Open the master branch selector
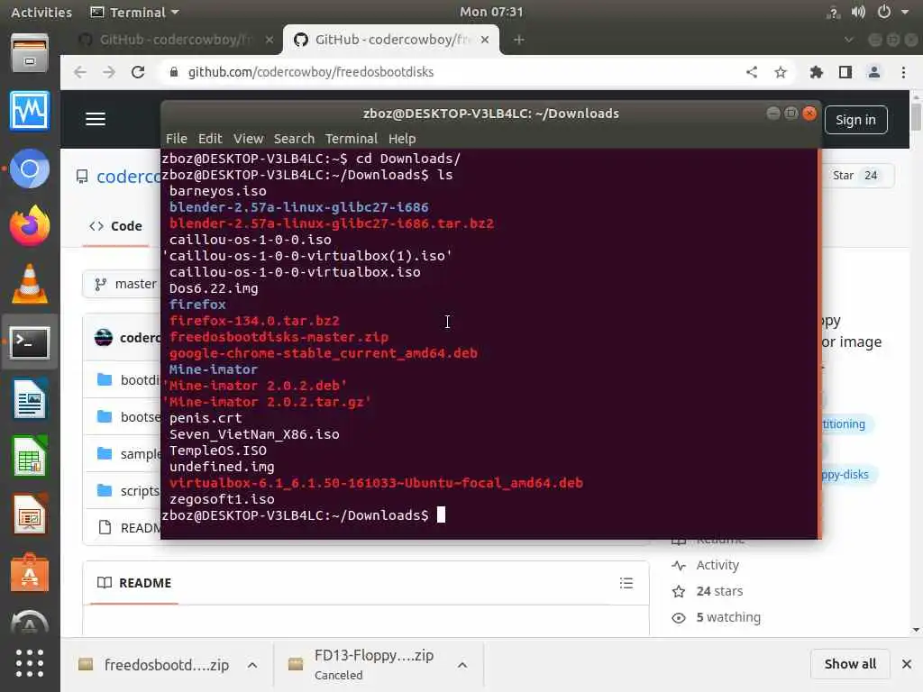The height and width of the screenshot is (692, 923). pos(125,284)
